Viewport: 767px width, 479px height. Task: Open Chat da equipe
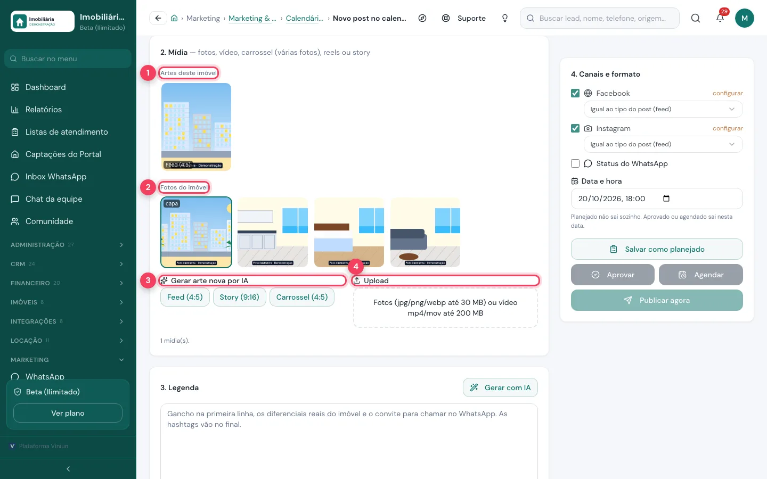(68, 199)
